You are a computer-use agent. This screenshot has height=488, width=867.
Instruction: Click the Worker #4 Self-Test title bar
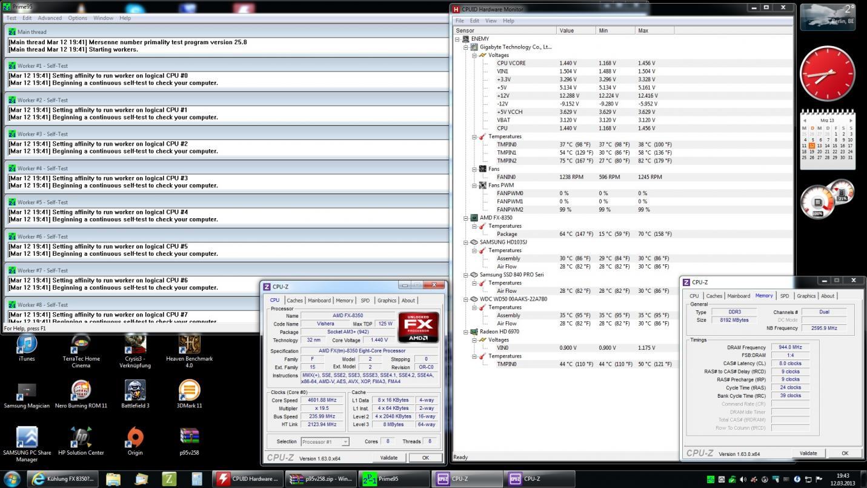pyautogui.click(x=227, y=168)
